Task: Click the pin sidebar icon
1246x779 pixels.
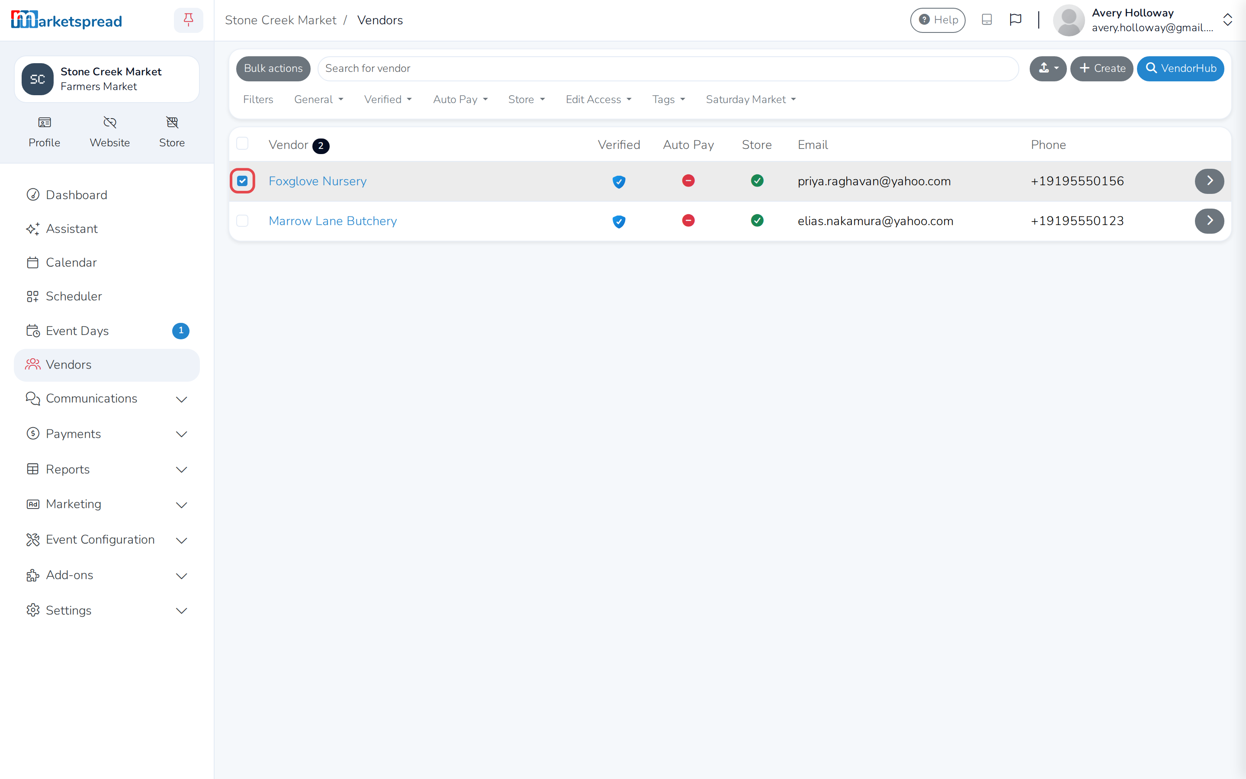Action: pyautogui.click(x=189, y=20)
